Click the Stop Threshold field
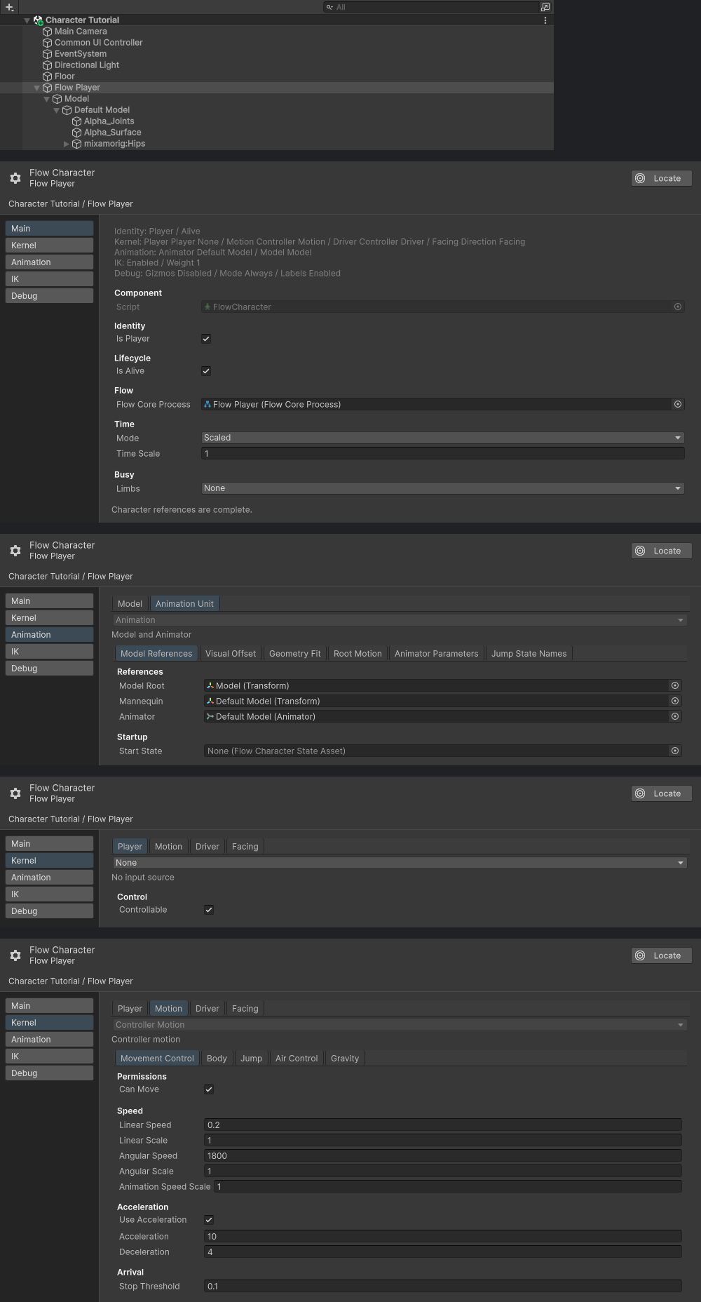This screenshot has height=1302, width=701. click(x=443, y=1287)
